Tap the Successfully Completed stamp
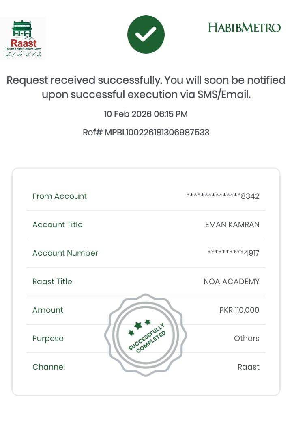Screen dimensions: 292x448 point(146,335)
